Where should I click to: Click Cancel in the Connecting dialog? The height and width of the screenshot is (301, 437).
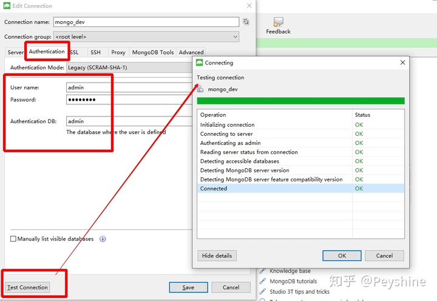point(384,255)
